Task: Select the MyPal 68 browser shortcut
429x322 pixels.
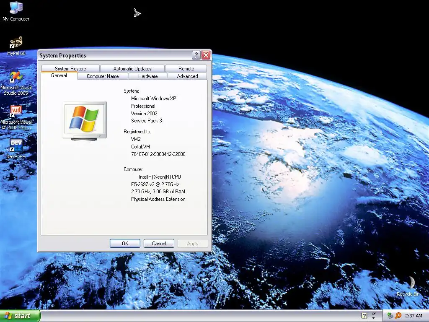Action: 16,46
